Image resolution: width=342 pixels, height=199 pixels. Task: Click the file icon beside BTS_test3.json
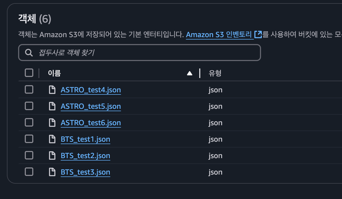pos(52,172)
